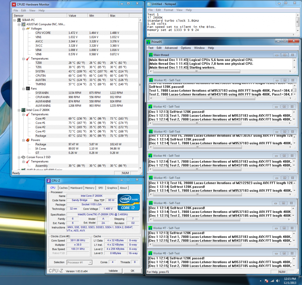302x285 pixels.
Task: Collapse the SEBAR-PC tree node
Action: (14, 20)
